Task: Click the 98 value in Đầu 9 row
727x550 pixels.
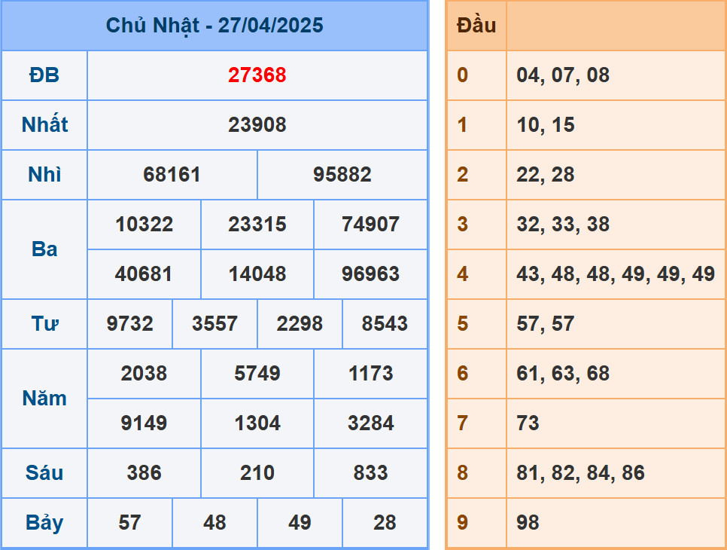Action: 528,521
